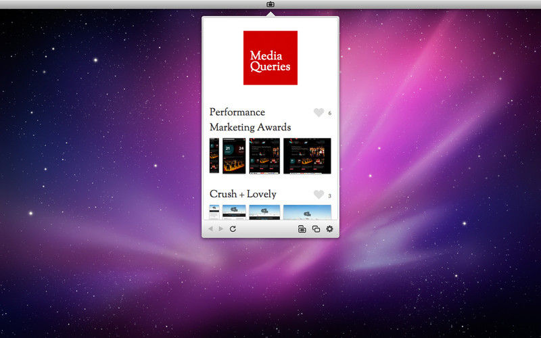Click the like count 6

pyautogui.click(x=330, y=113)
